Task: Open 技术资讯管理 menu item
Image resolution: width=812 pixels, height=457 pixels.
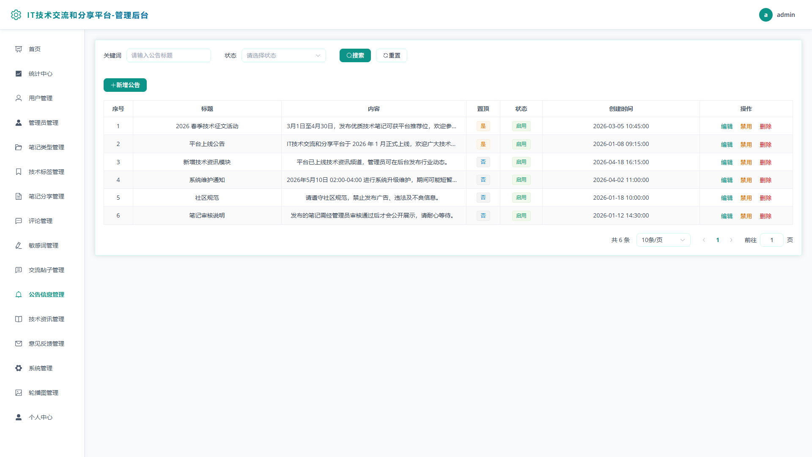Action: click(42, 319)
